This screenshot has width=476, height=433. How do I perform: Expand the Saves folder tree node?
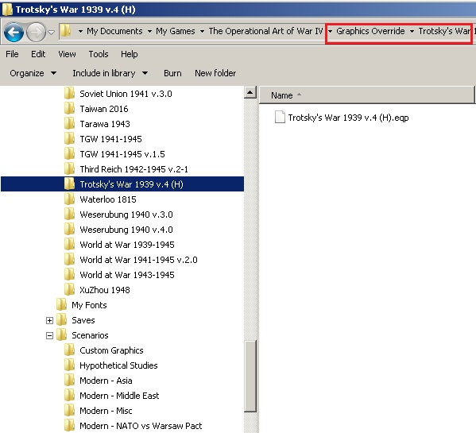point(49,320)
